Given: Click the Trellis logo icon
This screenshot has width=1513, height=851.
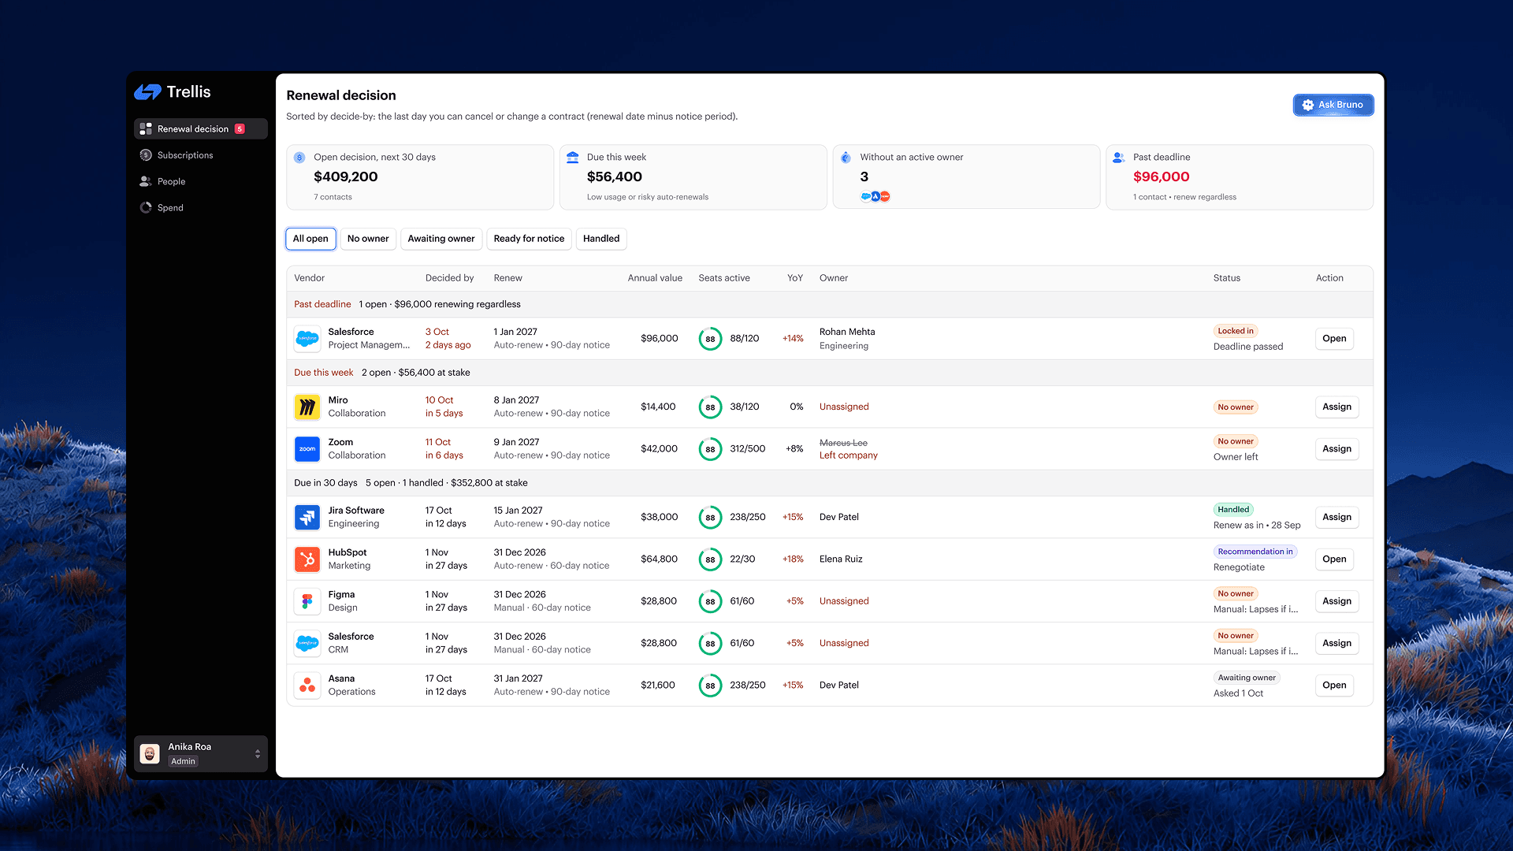Looking at the screenshot, I should 147,92.
